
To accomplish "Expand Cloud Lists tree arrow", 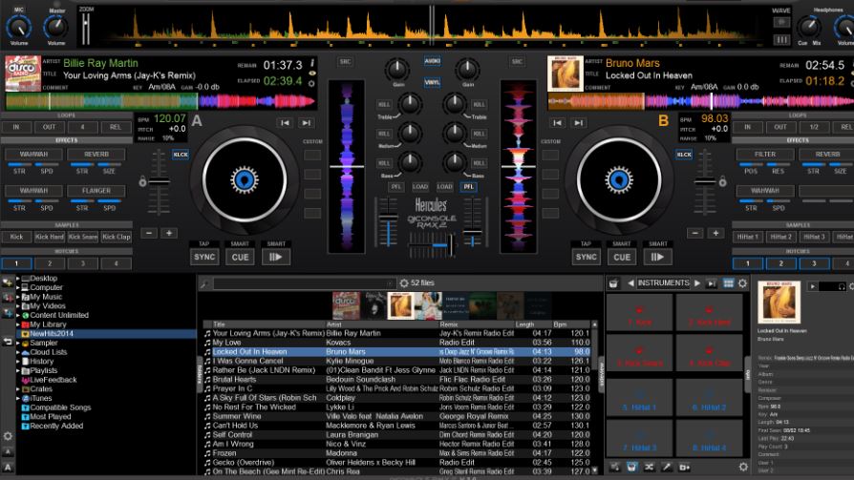I will tap(17, 352).
